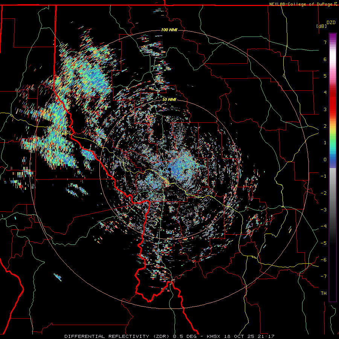Click the black radar site dot at center
Viewport: 339px width, 339px height.
(169, 169)
